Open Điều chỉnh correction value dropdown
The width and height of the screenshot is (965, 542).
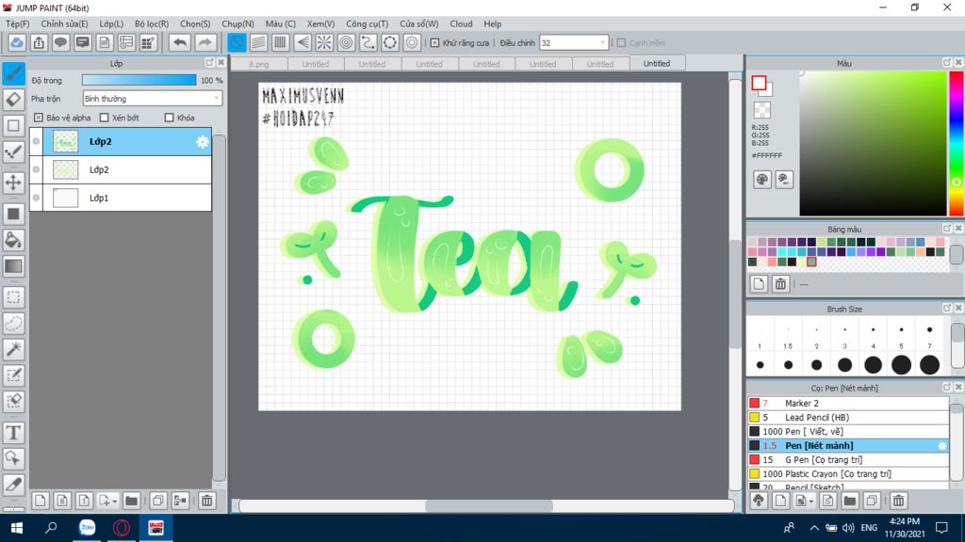[x=574, y=43]
